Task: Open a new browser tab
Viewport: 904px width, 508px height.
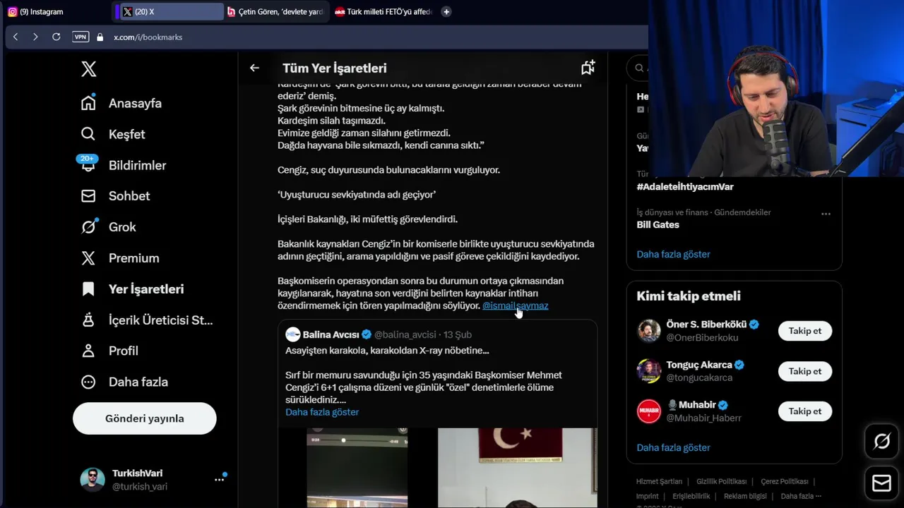Action: [x=446, y=11]
